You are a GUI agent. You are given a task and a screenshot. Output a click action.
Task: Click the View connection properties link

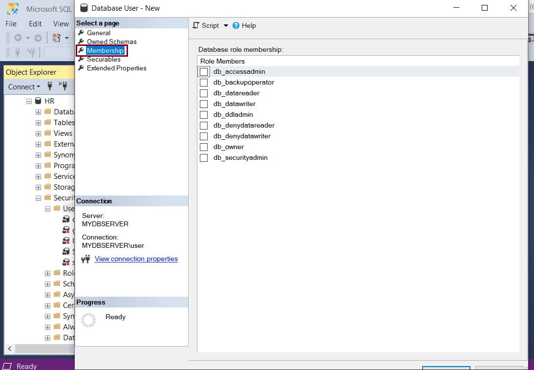pos(136,259)
